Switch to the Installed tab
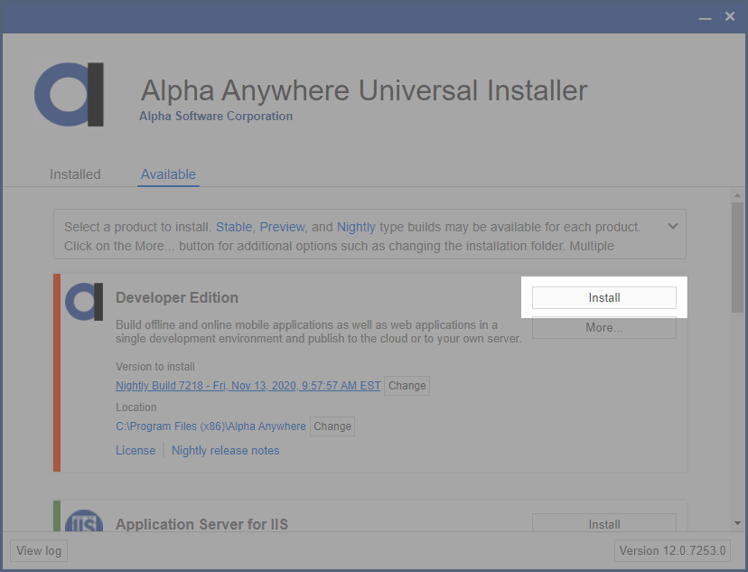 (x=75, y=174)
